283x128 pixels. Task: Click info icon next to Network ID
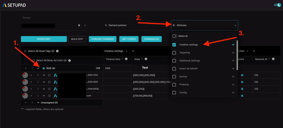273,59
